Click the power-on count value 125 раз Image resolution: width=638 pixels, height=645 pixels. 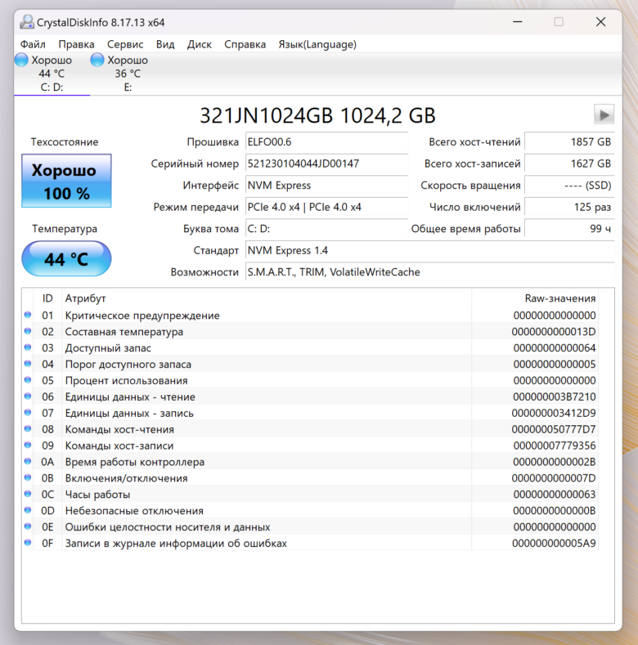pyautogui.click(x=569, y=208)
